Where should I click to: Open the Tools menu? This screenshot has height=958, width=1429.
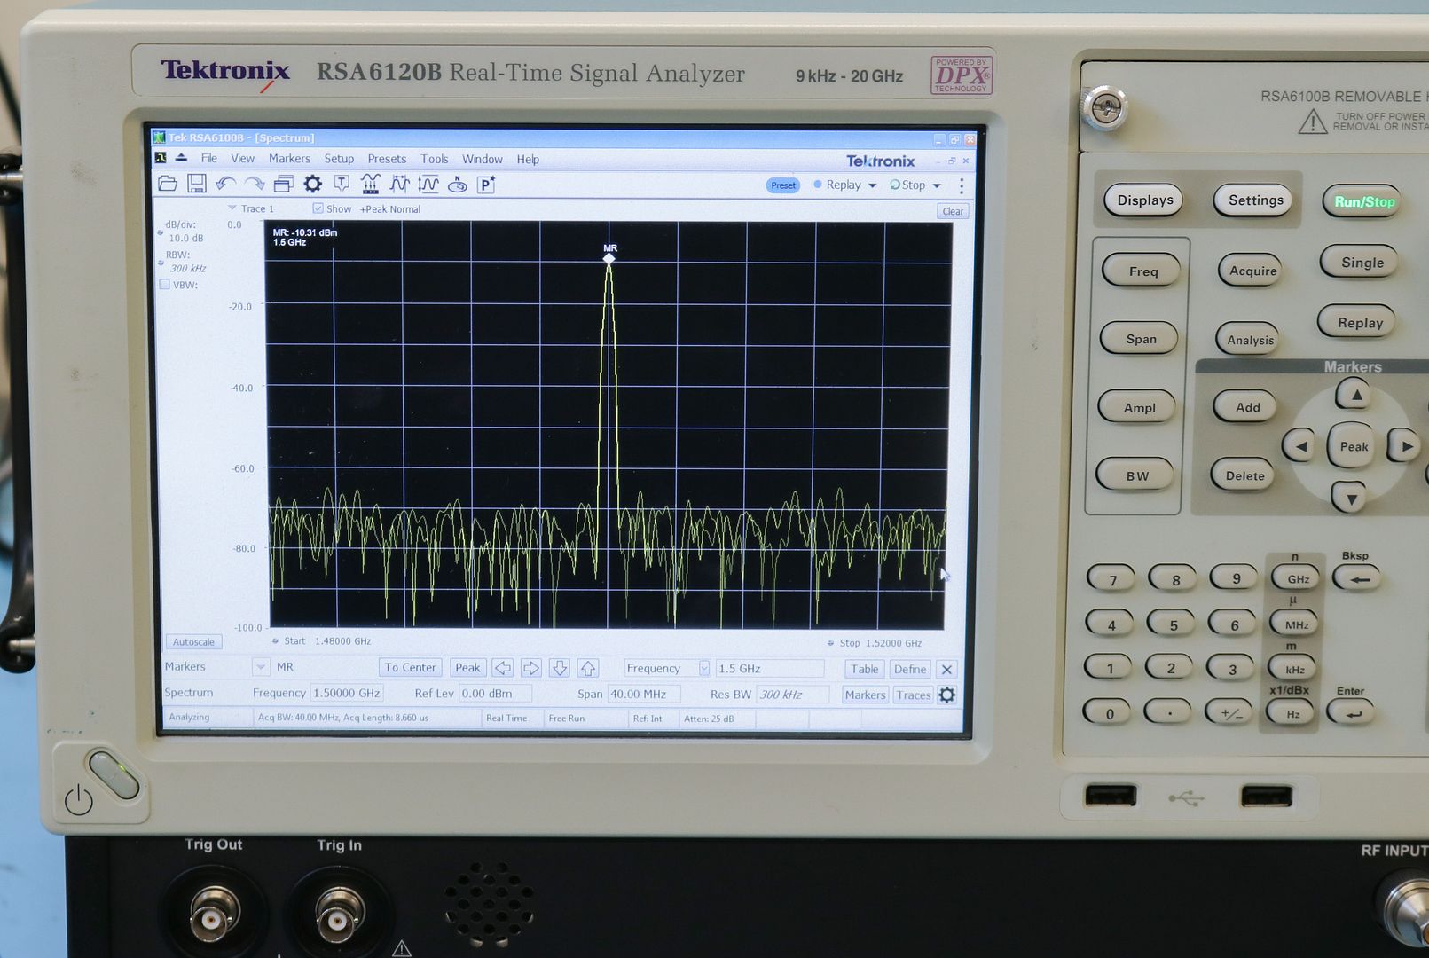pos(435,159)
